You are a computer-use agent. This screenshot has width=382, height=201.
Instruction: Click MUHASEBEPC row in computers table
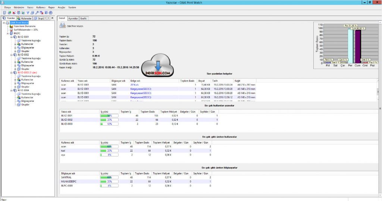tap(136, 181)
